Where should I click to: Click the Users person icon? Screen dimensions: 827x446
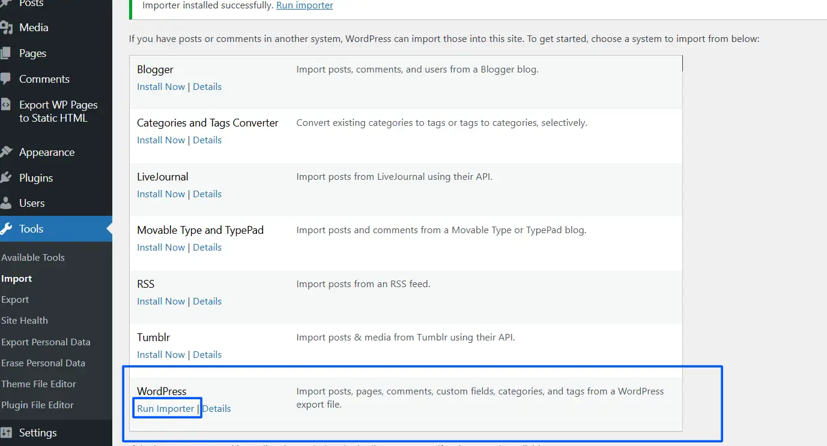tap(6, 203)
